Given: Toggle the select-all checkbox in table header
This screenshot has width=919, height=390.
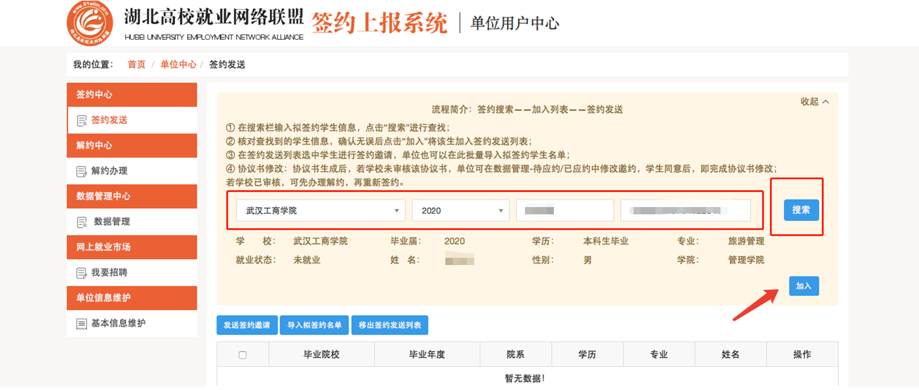Looking at the screenshot, I should click(243, 355).
